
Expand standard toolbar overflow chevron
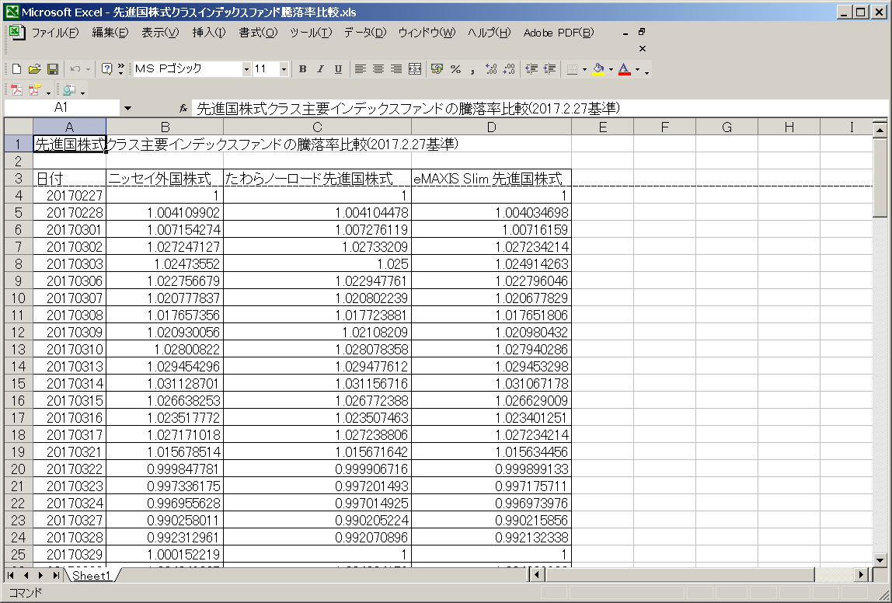pyautogui.click(x=120, y=69)
